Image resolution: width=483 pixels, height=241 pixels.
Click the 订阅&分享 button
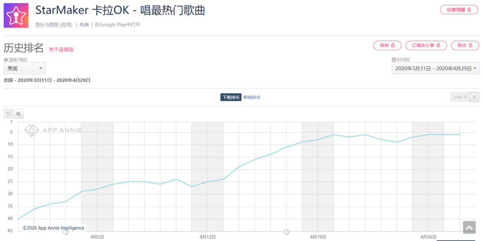[x=426, y=45]
